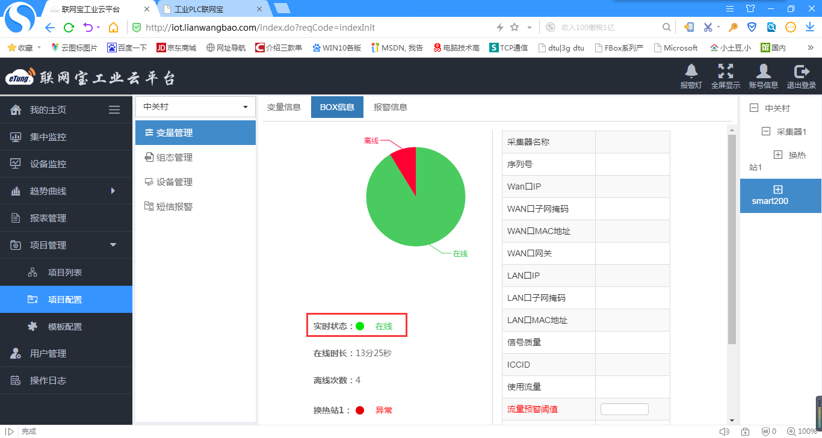The height and width of the screenshot is (438, 822).
Task: Open 报表管理 in sidebar
Action: click(x=66, y=218)
